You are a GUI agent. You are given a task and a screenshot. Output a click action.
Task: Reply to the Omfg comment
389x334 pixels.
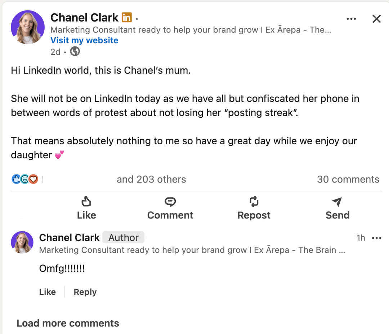pos(85,292)
